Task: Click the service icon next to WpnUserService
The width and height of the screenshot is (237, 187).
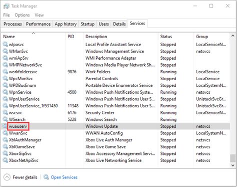Action: [5, 99]
